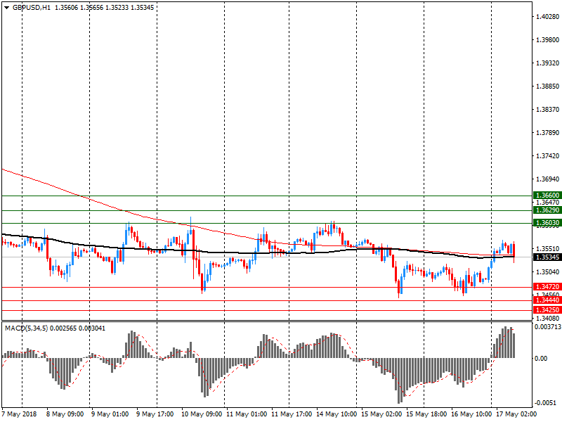Select the red 1.34440 price label
Screen dimensions: 562x422
pos(547,300)
